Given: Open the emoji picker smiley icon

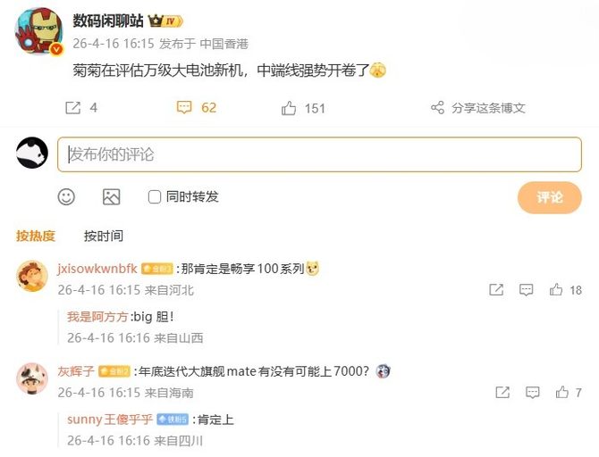Looking at the screenshot, I should pyautogui.click(x=66, y=197).
